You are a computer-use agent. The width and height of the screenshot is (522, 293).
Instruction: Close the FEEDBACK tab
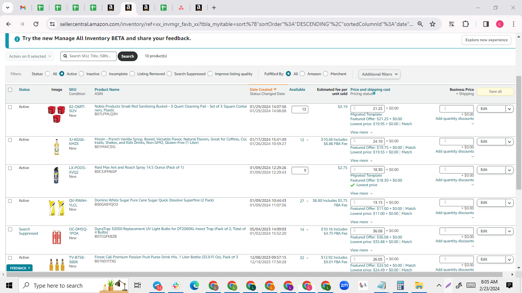click(x=29, y=268)
